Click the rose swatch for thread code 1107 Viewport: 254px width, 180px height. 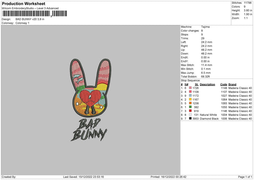coord(190,92)
